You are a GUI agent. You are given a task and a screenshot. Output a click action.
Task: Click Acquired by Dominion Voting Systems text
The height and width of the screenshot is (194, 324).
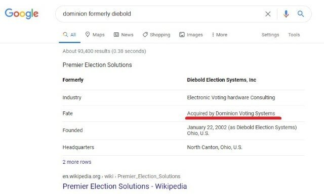231,113
